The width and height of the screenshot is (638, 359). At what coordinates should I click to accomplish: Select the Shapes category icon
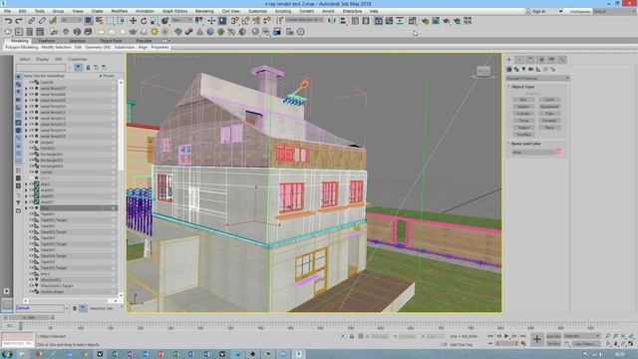(516, 70)
